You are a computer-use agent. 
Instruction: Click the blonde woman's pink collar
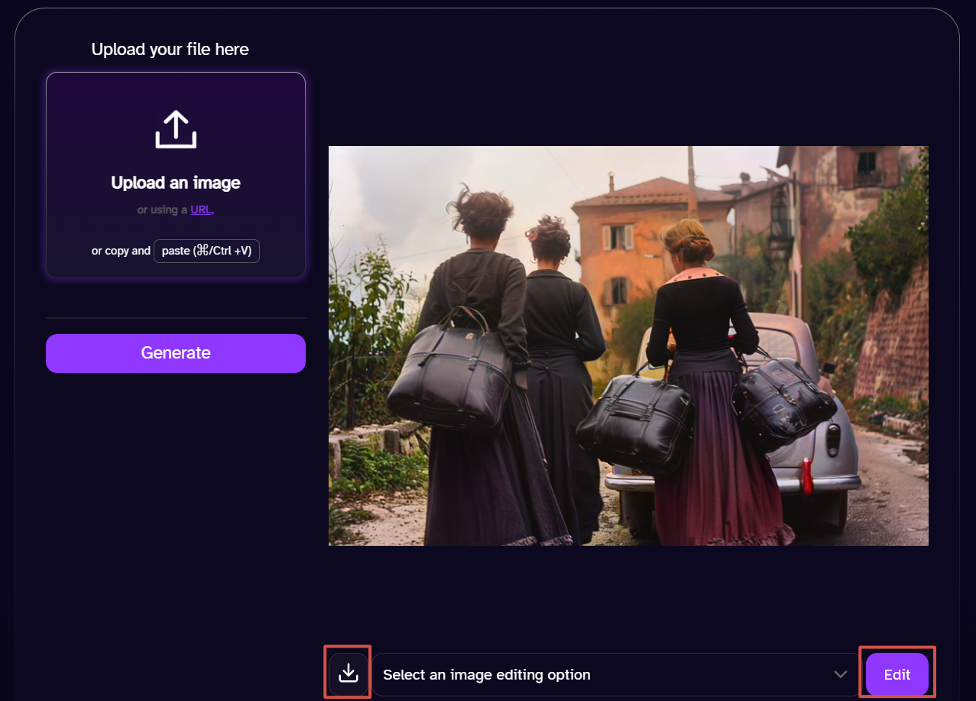coord(696,274)
